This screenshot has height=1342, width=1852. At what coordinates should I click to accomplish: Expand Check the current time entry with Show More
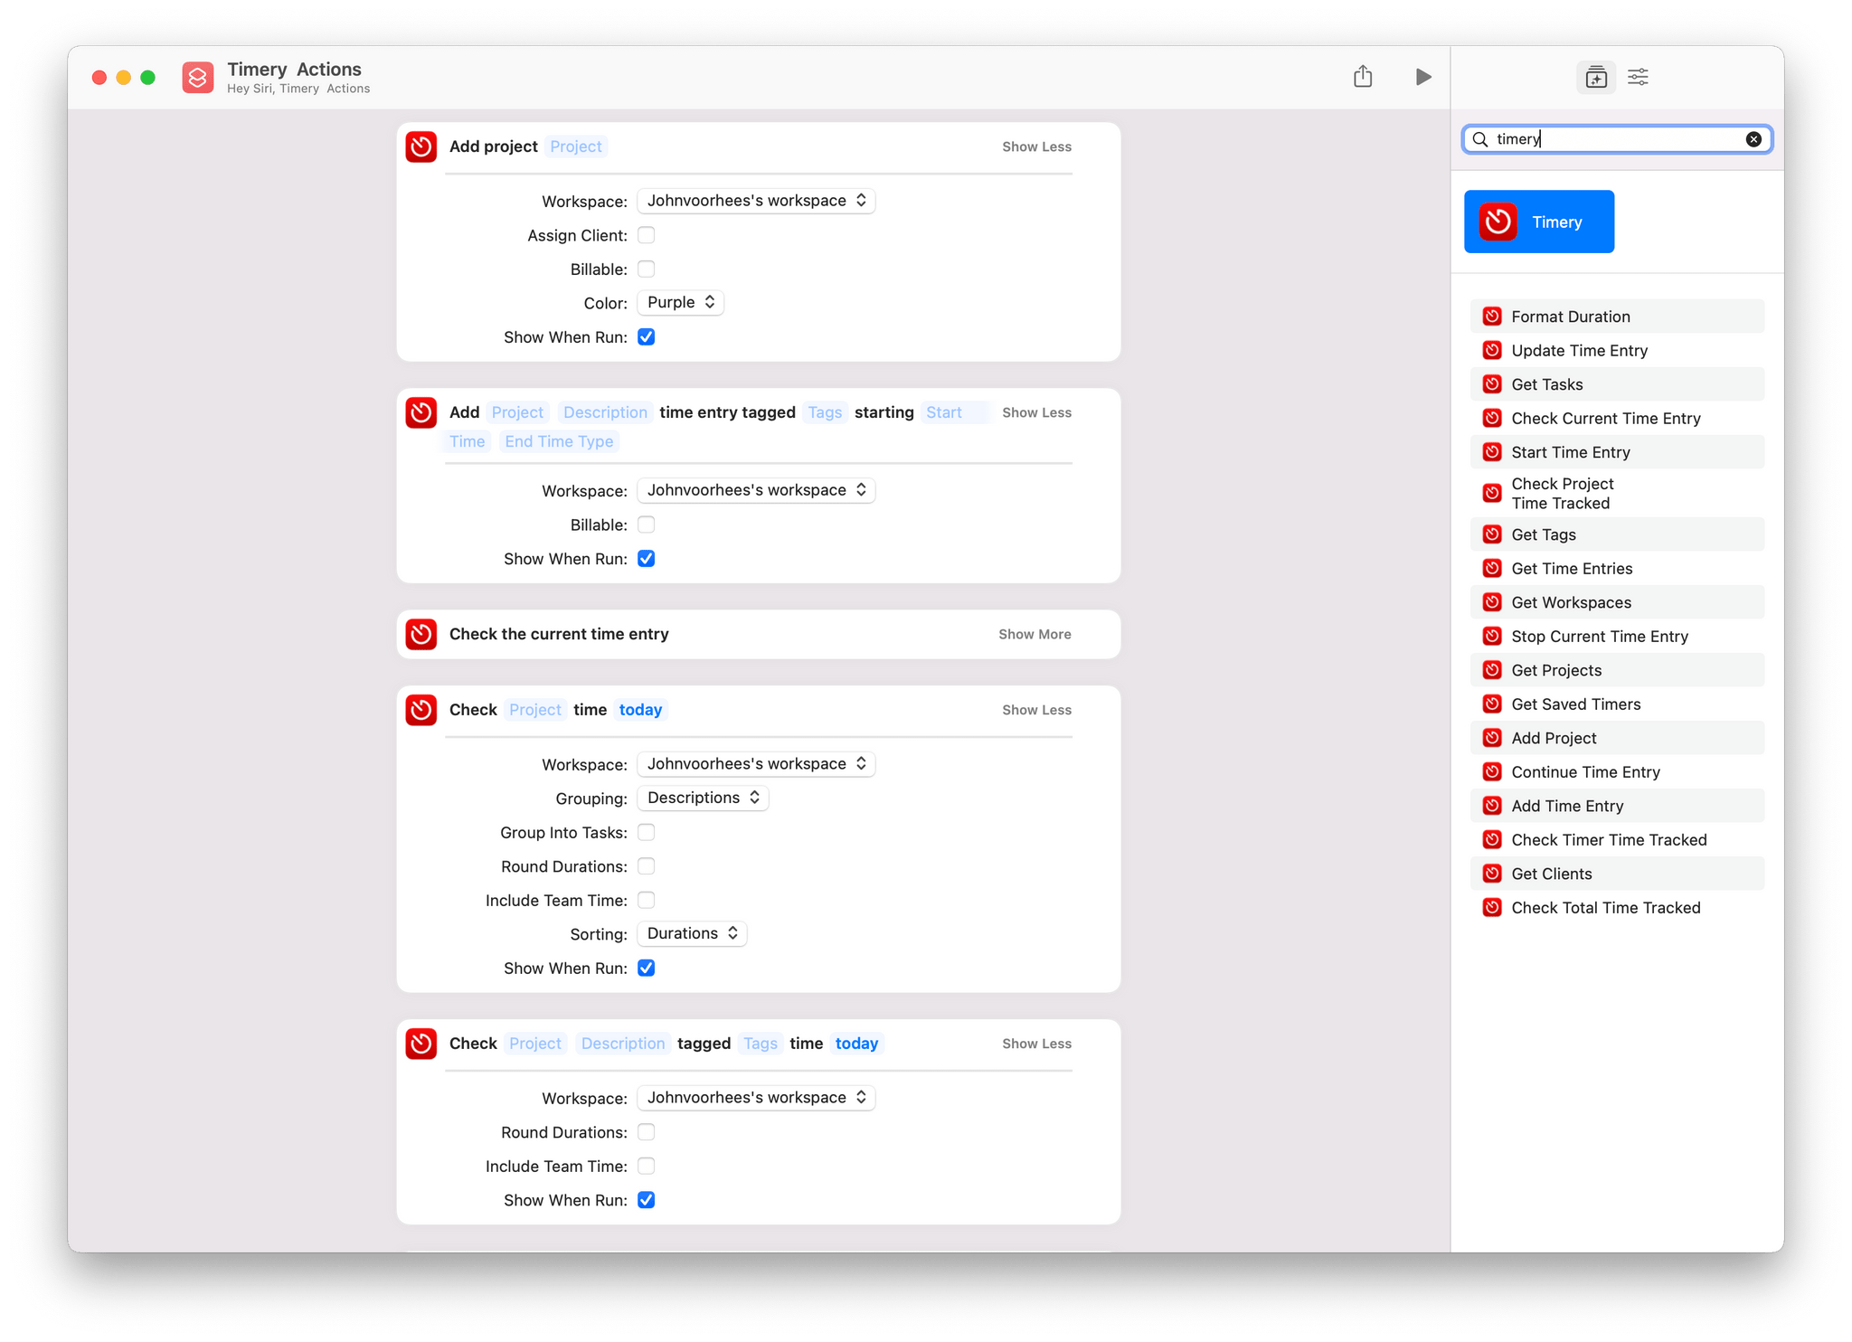coord(1035,634)
